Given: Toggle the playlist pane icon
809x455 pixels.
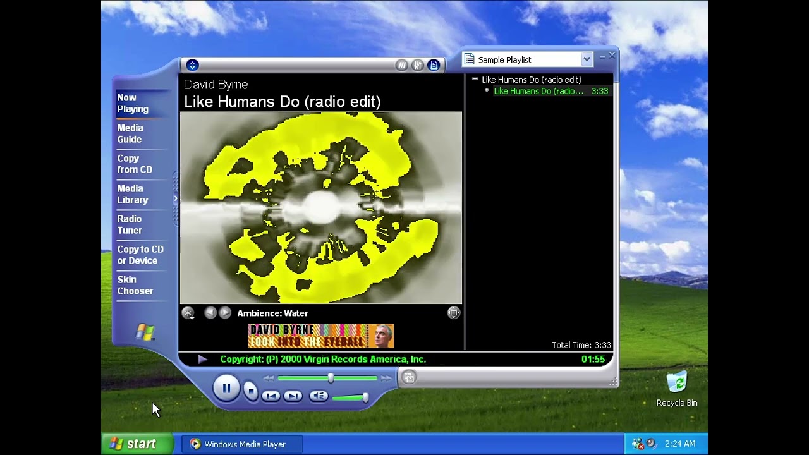Looking at the screenshot, I should click(x=434, y=65).
